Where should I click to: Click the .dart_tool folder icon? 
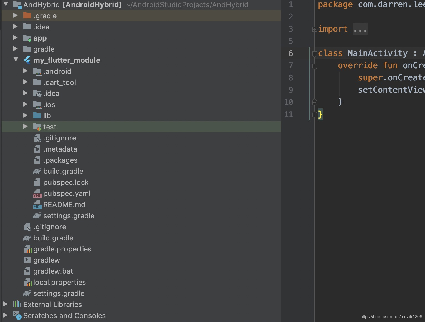pyautogui.click(x=37, y=82)
